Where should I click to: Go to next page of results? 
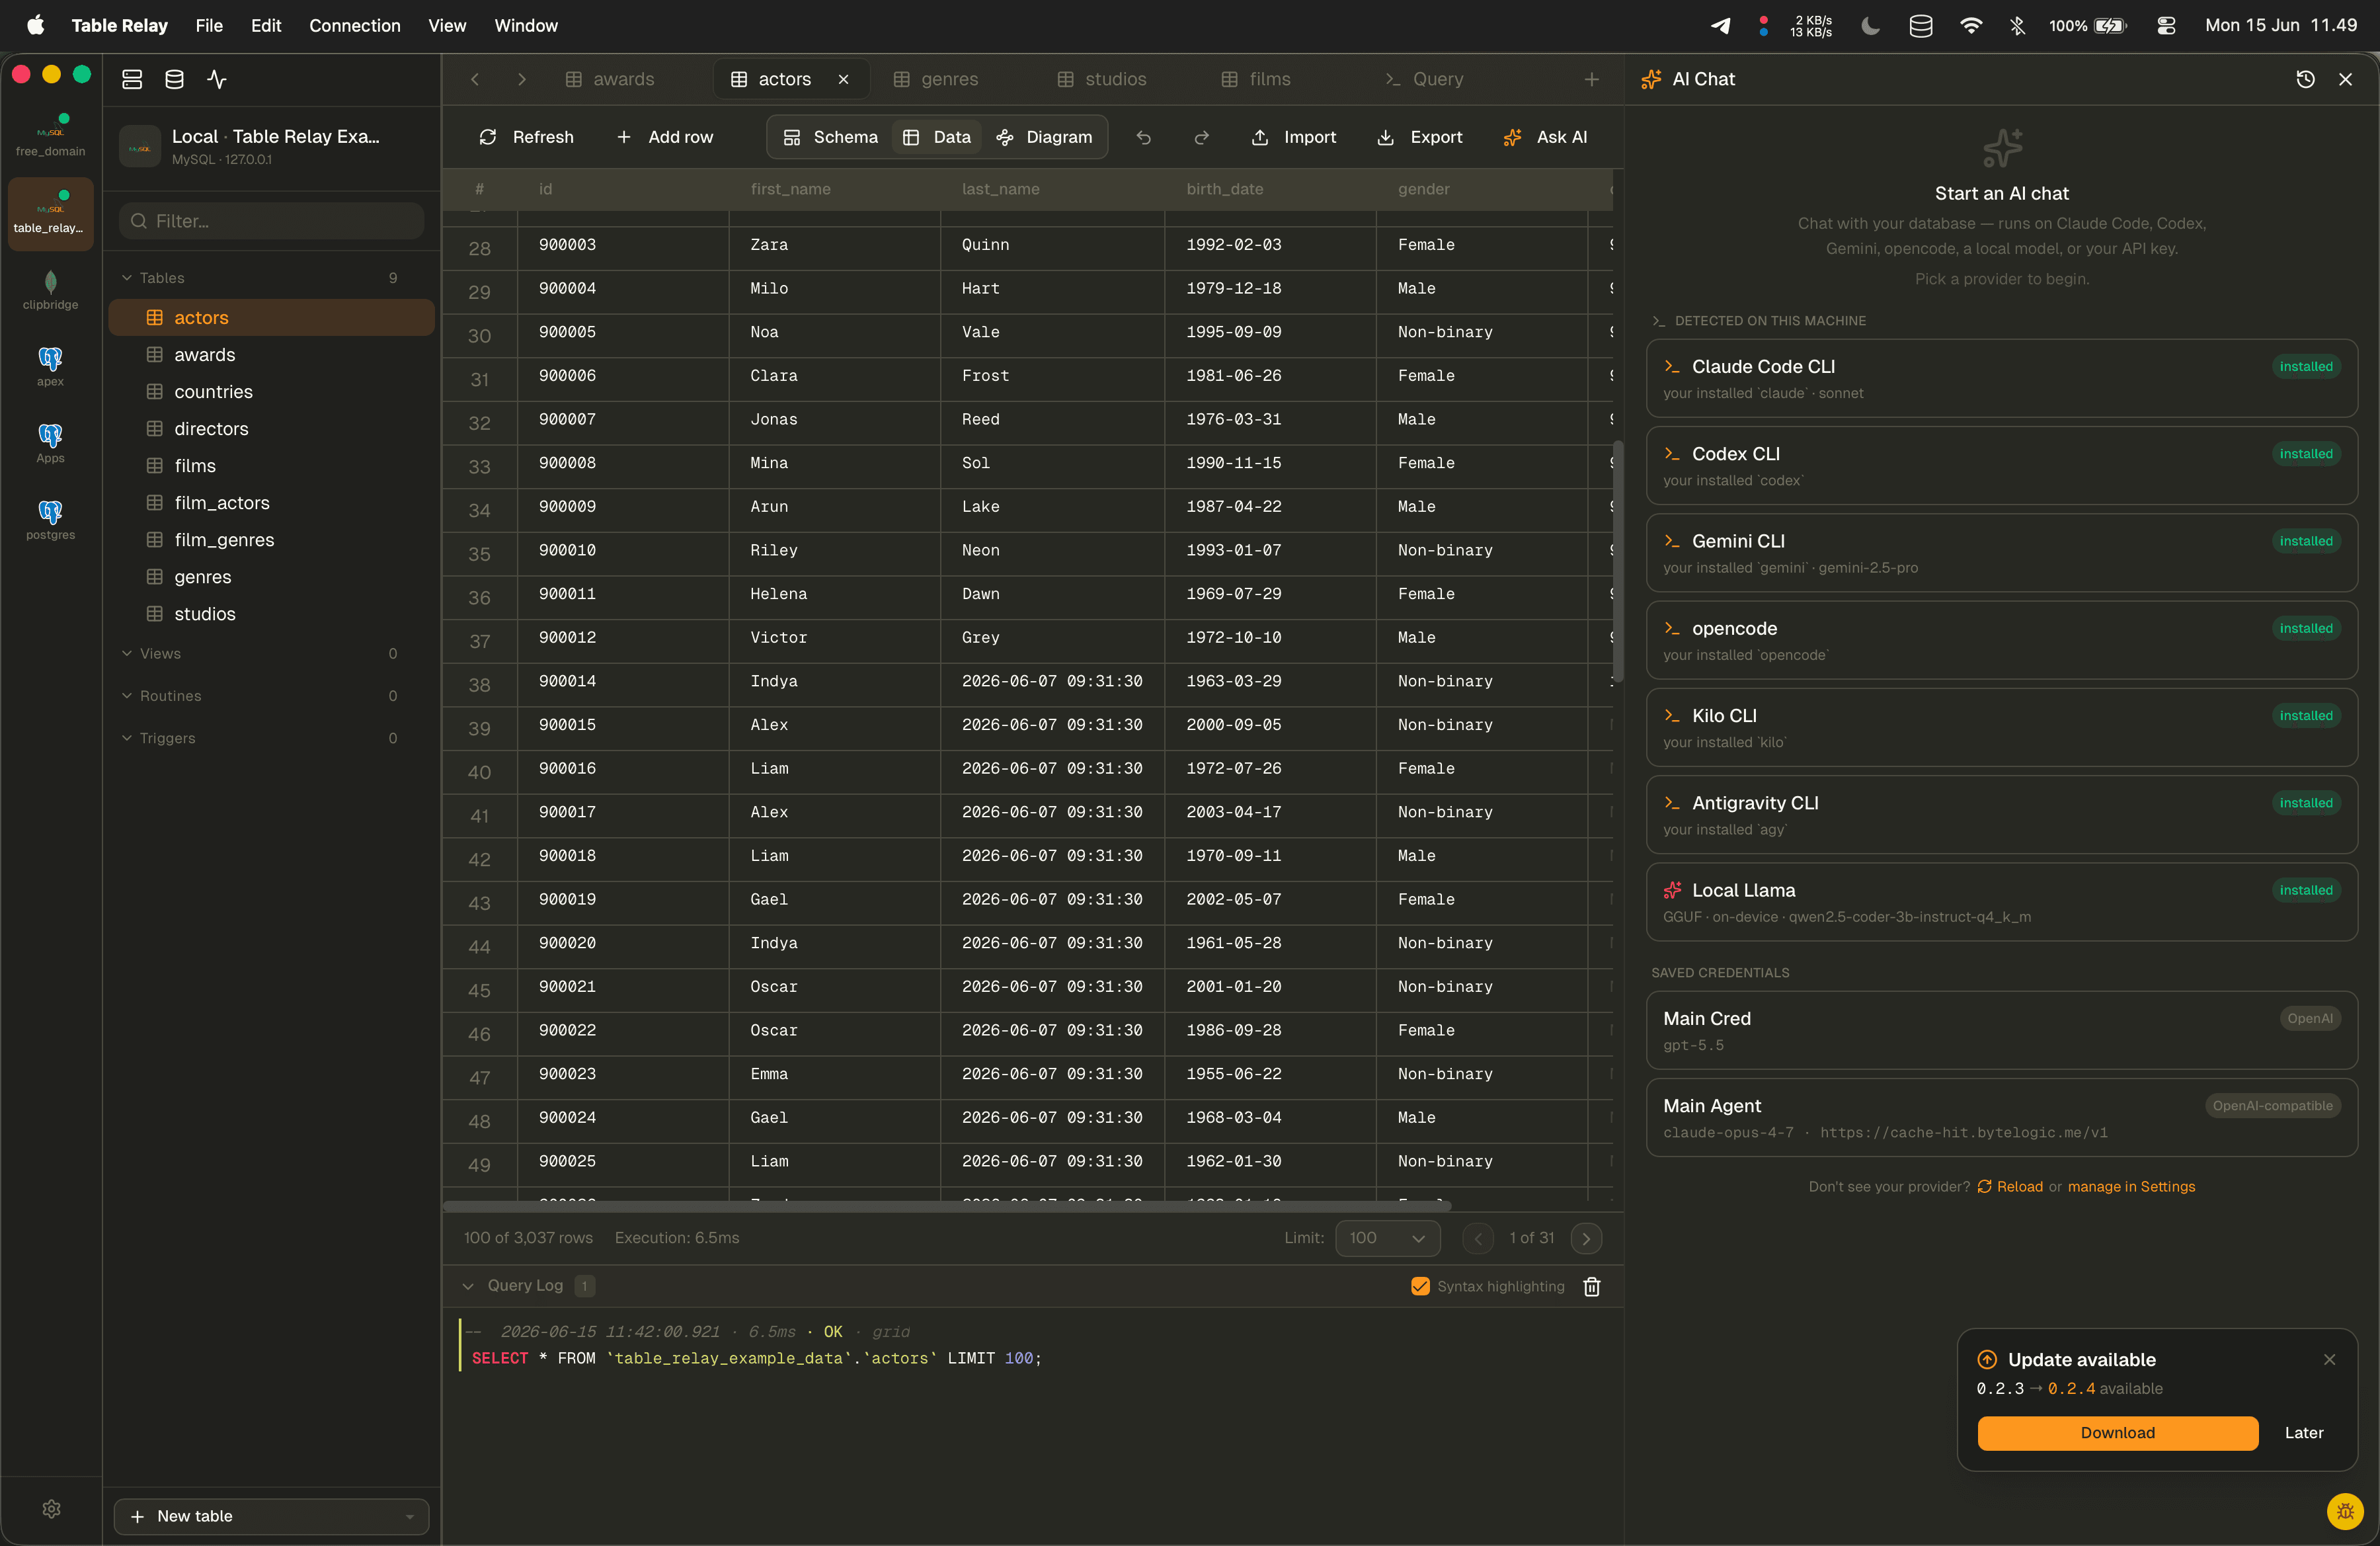[1586, 1238]
